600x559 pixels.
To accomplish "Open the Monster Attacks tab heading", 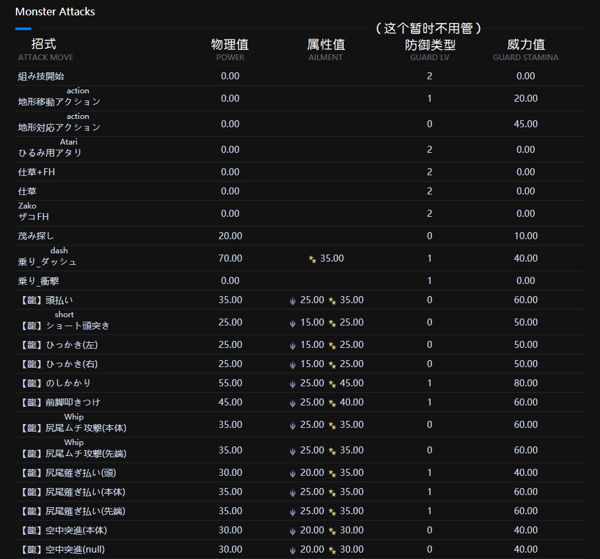I will pyautogui.click(x=55, y=12).
